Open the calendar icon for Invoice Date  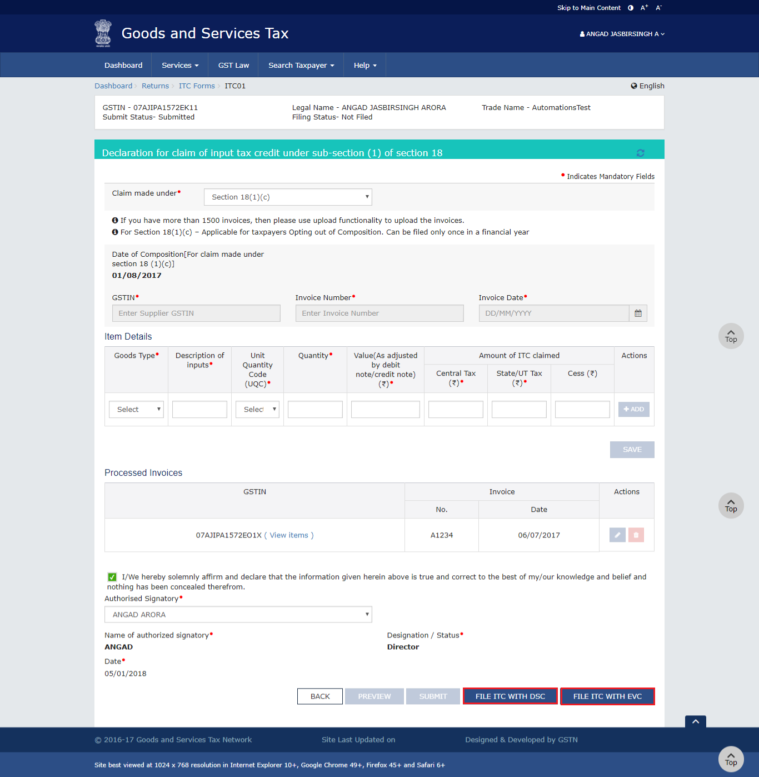638,313
